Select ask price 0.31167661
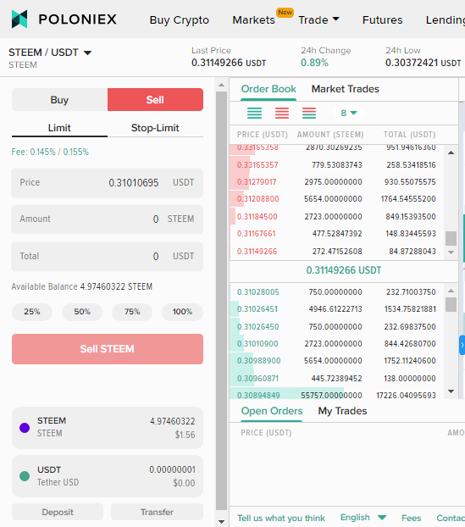The image size is (465, 527). pyautogui.click(x=257, y=234)
